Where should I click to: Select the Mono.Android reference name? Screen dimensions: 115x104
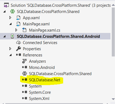(x=42, y=68)
